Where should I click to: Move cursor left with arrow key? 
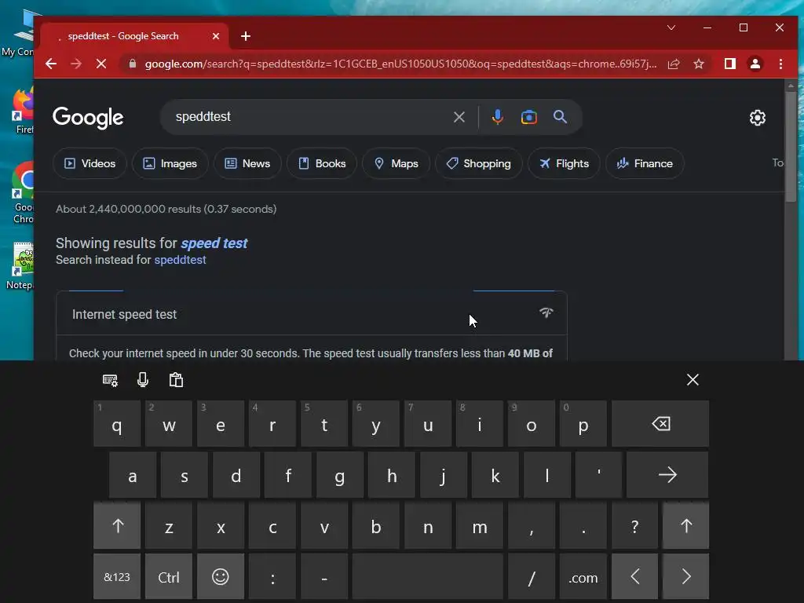coord(634,577)
